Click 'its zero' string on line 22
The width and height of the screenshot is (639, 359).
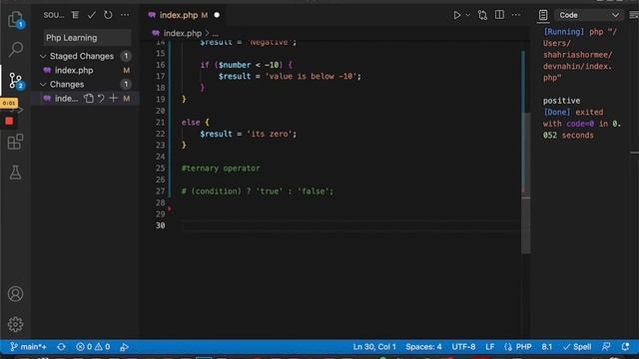point(270,134)
